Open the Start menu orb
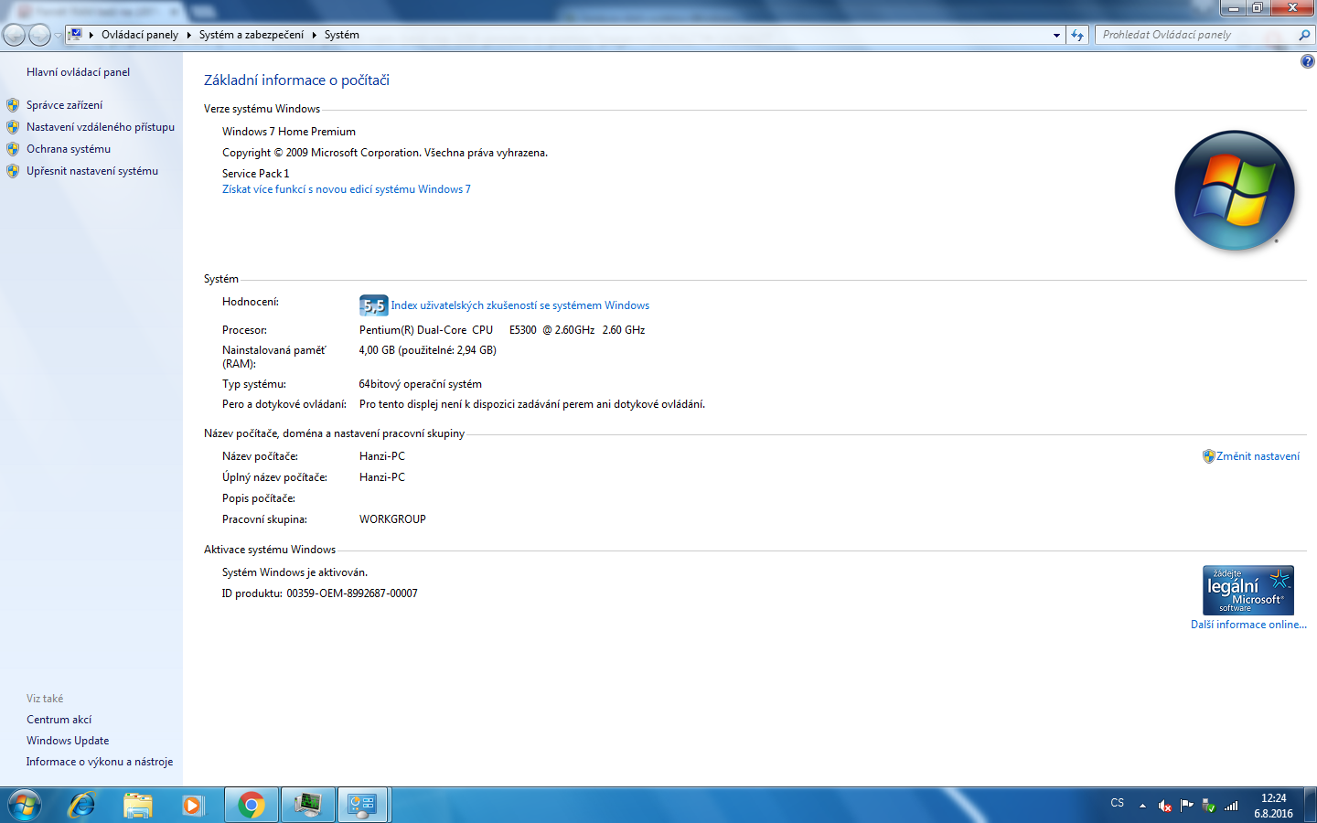Screen dimensions: 1317x823 coord(25,806)
